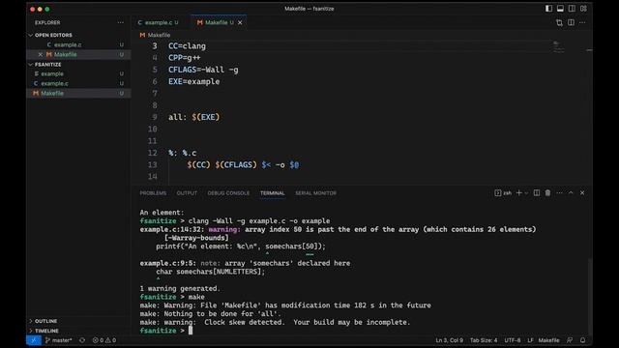
Task: Close Makefile in Open Editors list
Action: (x=41, y=54)
